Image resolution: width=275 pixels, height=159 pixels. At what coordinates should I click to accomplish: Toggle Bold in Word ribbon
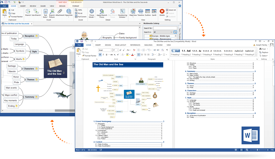click(100, 55)
